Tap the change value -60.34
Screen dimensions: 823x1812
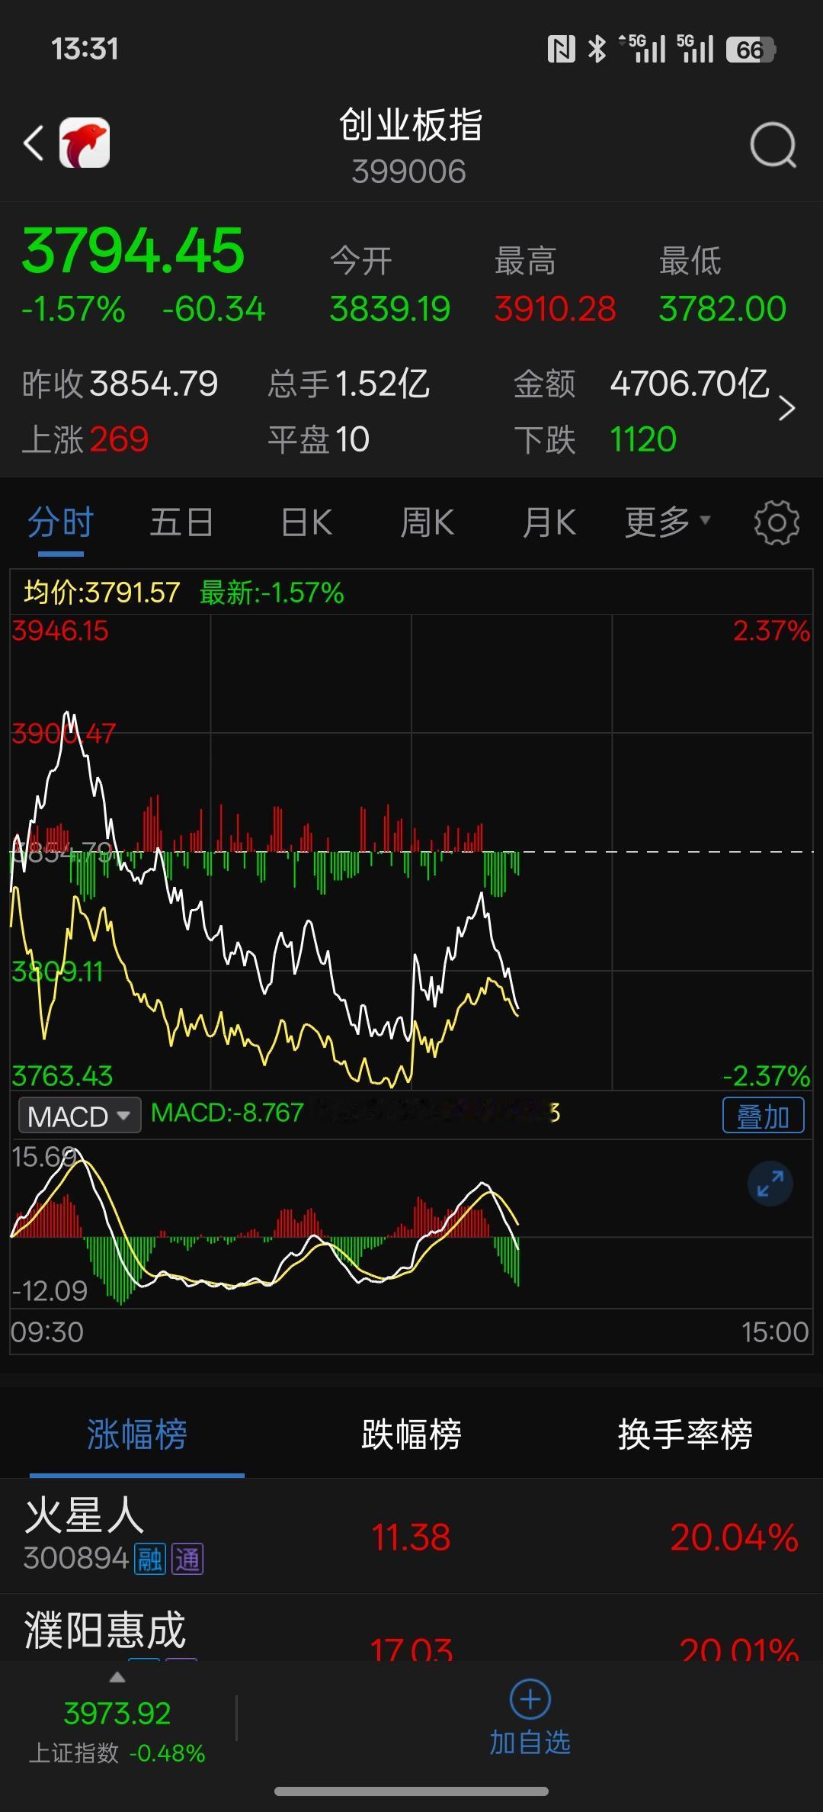[x=213, y=309]
